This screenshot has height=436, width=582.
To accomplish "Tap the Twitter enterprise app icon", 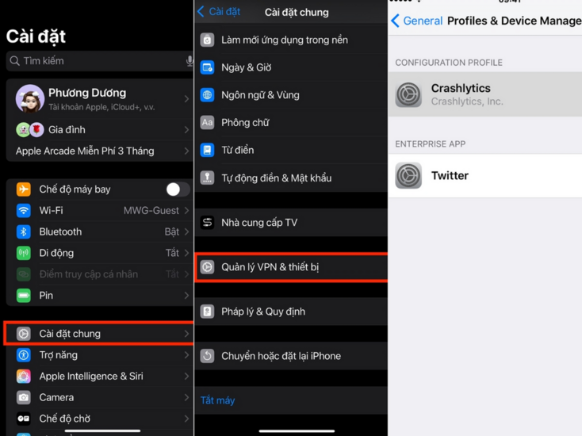I will click(x=408, y=176).
